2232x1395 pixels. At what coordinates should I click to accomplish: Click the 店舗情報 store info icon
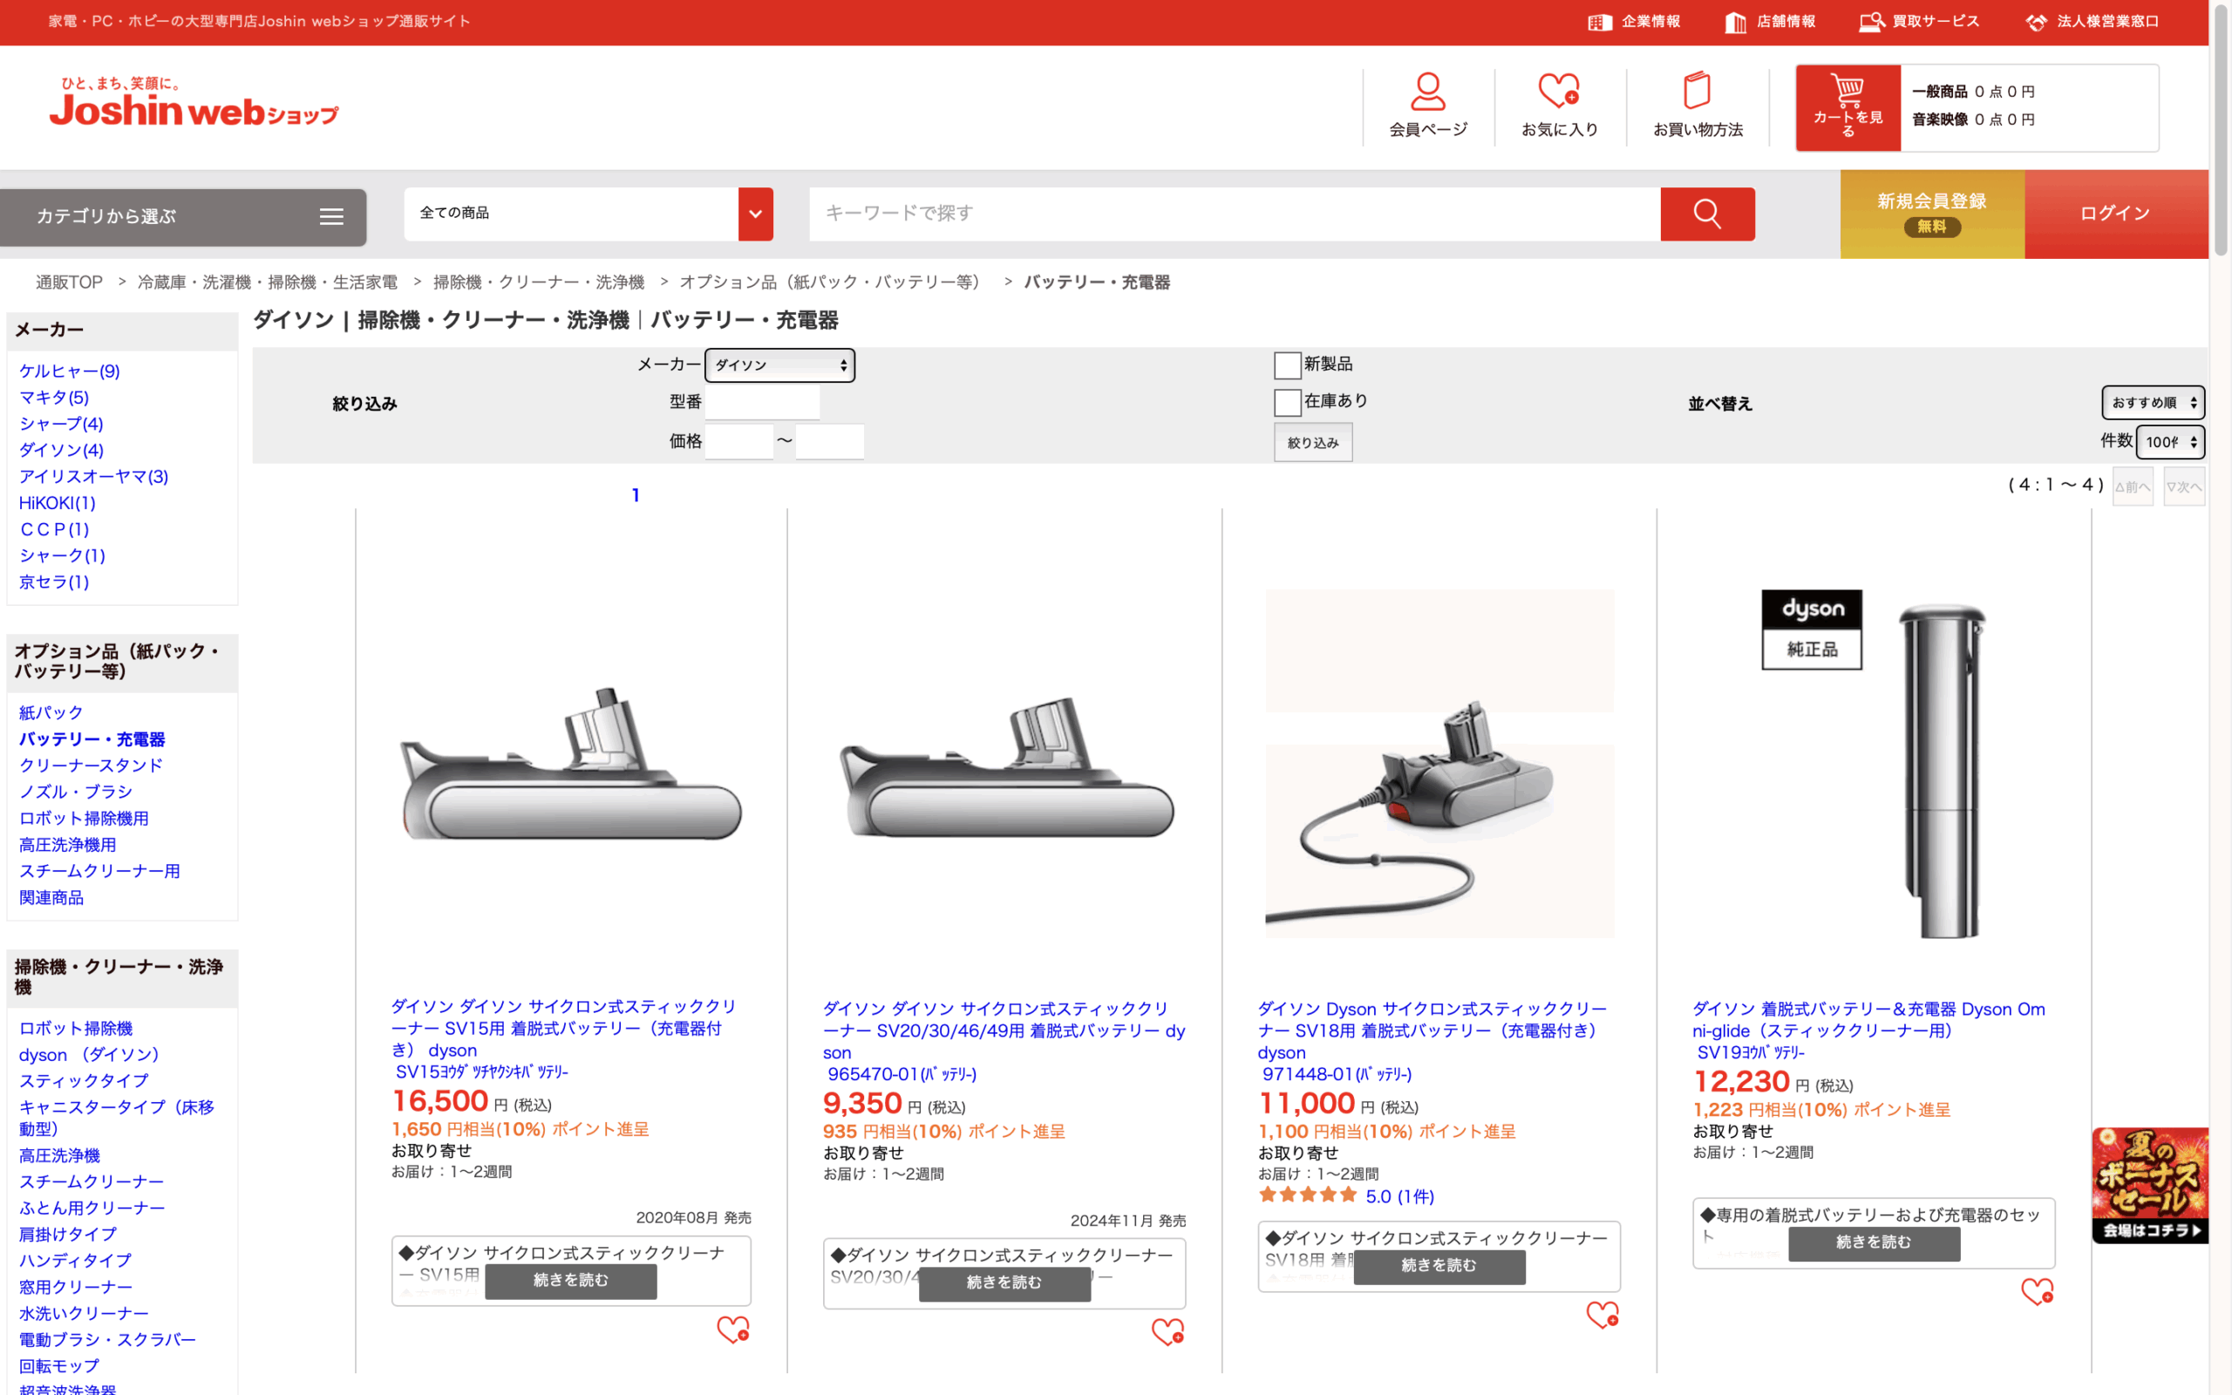click(x=1735, y=22)
